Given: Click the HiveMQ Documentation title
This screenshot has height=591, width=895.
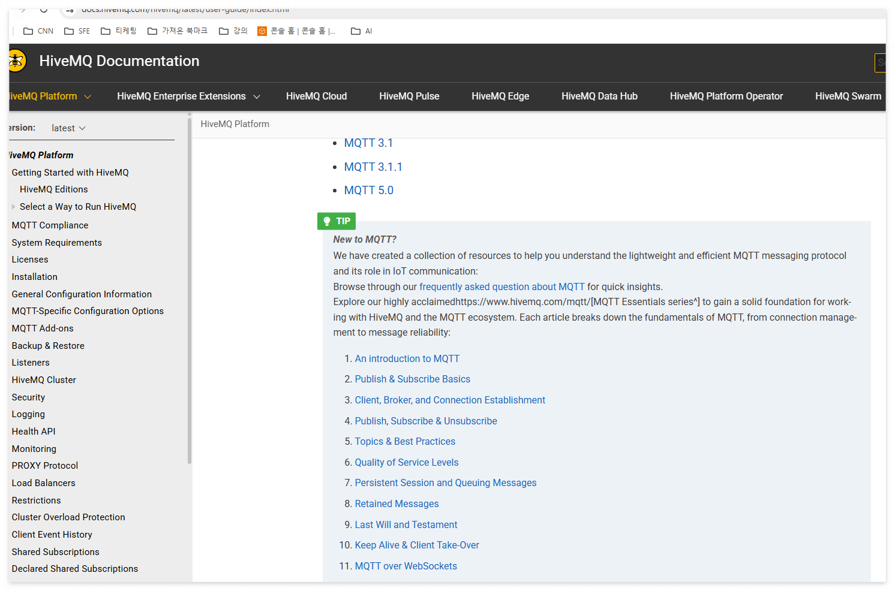Looking at the screenshot, I should pos(119,61).
